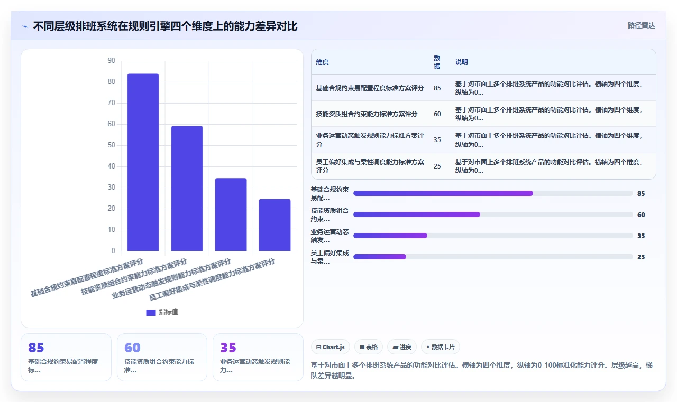Click the 数据 column header
The width and height of the screenshot is (677, 402).
[437, 62]
